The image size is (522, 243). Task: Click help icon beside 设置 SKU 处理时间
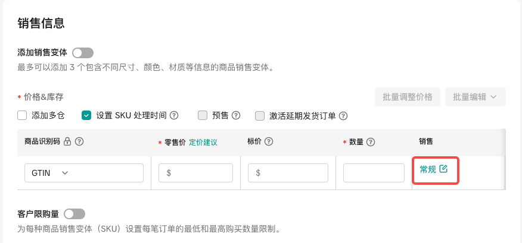tap(175, 115)
